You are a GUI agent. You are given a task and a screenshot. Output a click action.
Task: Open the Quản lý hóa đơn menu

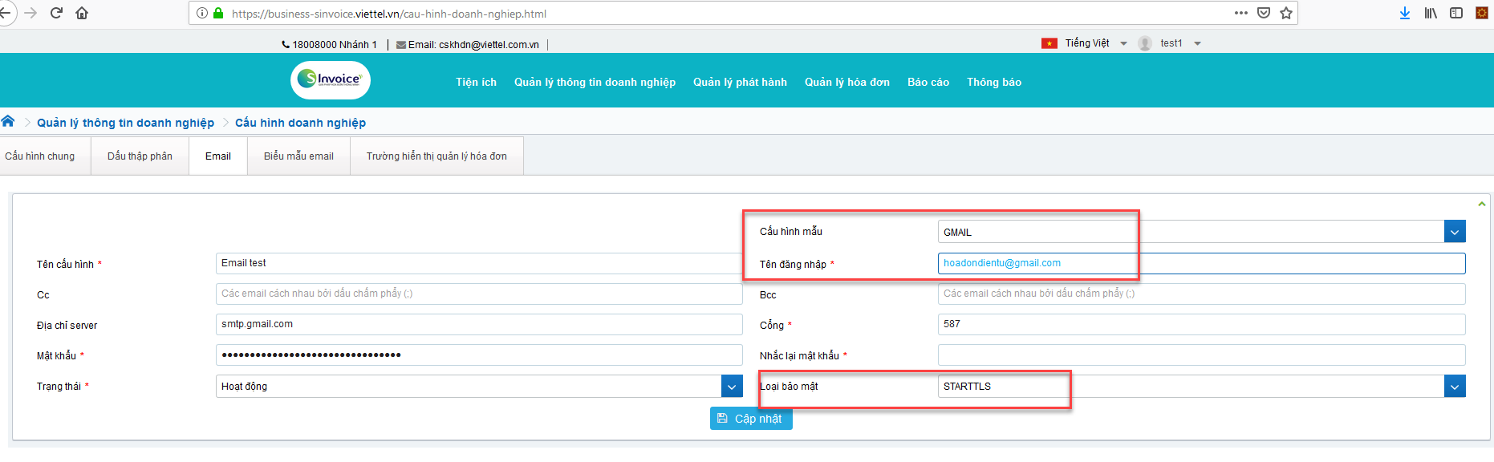coord(846,82)
